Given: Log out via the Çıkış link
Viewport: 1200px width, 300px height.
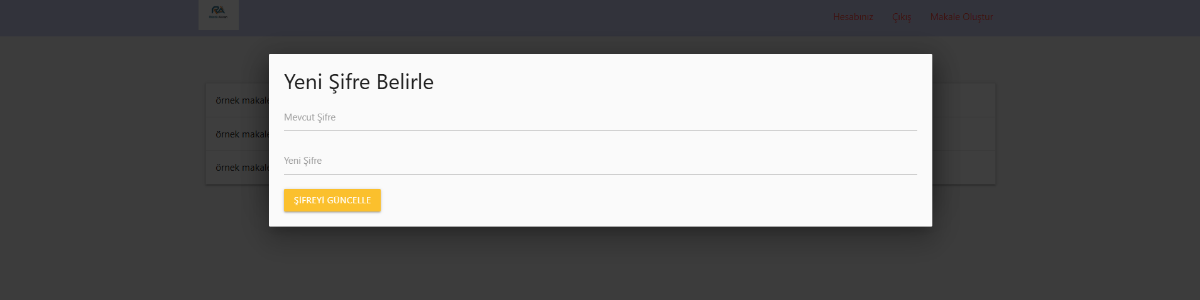Looking at the screenshot, I should coord(901,17).
